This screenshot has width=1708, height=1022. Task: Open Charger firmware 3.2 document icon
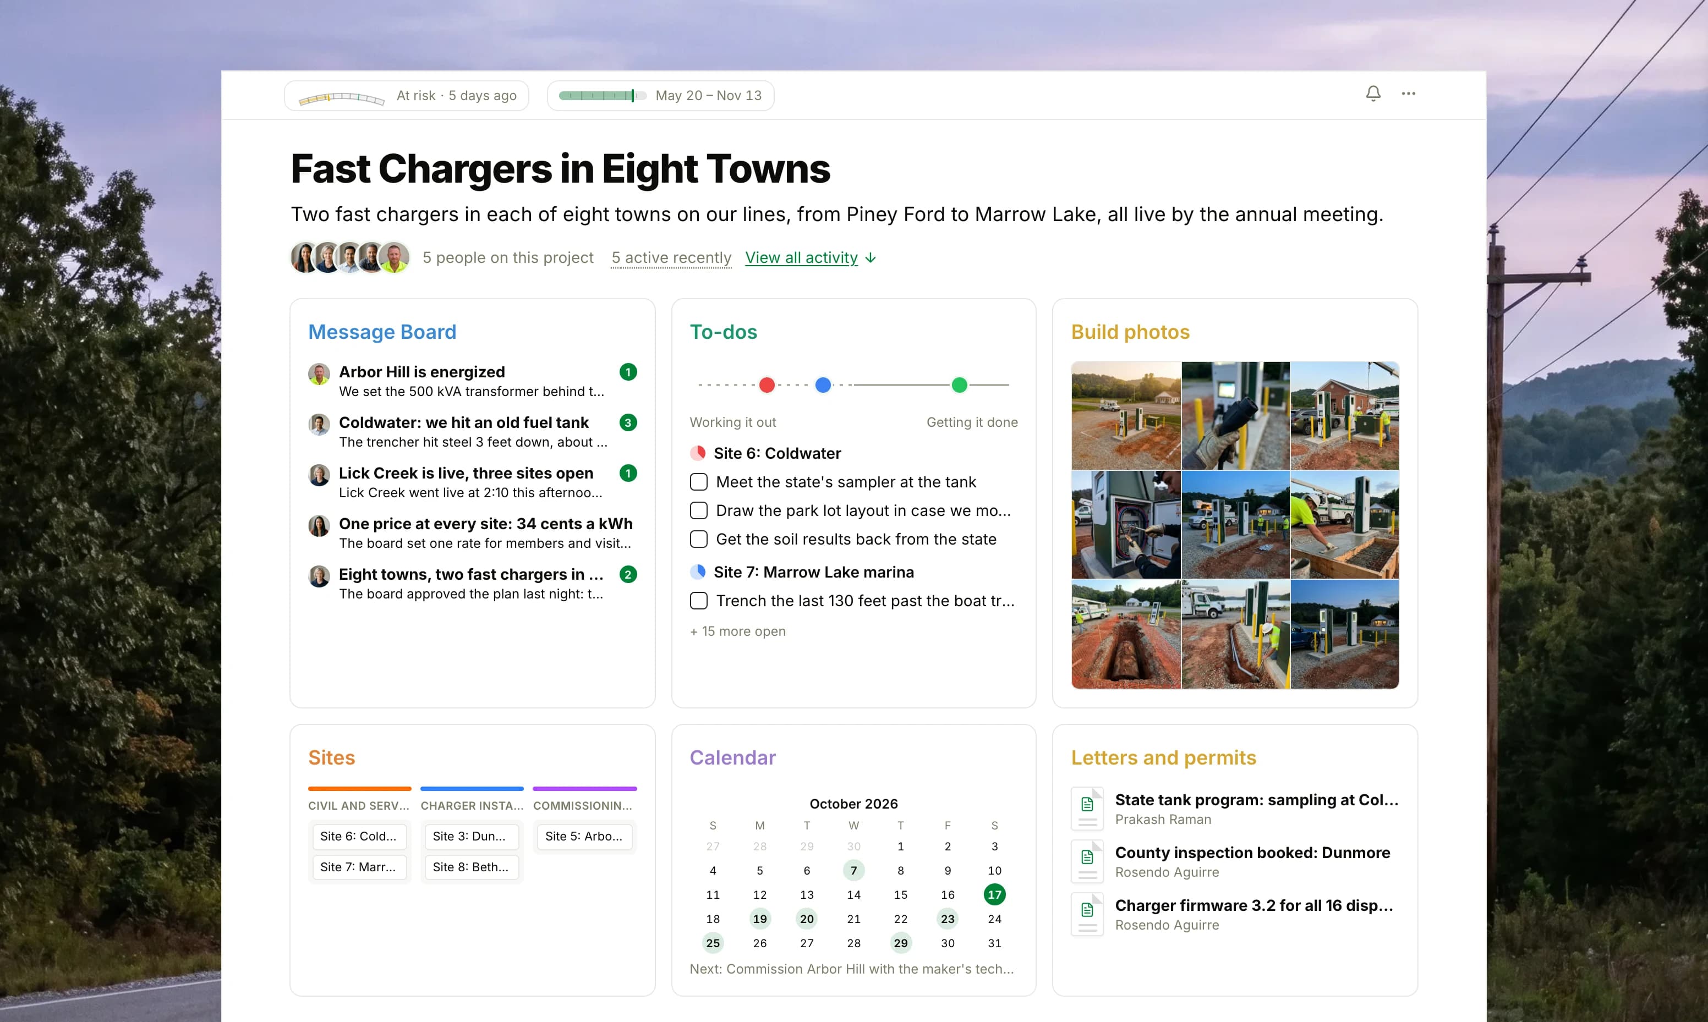pos(1087,914)
